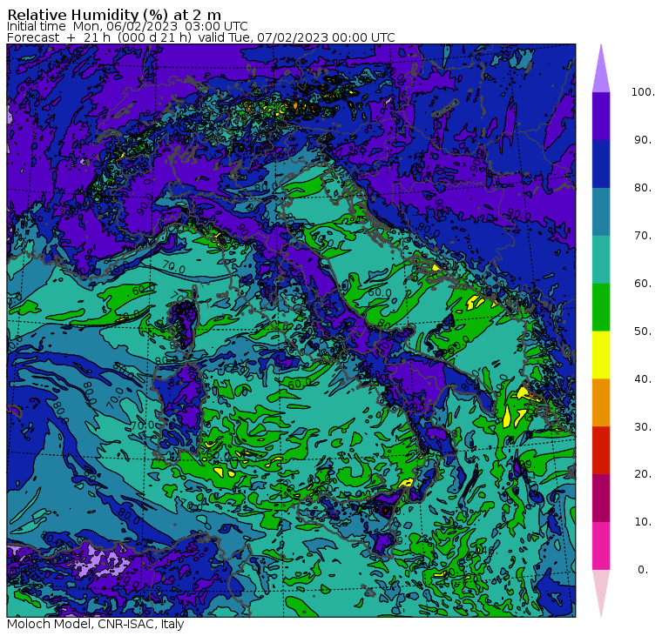Click the '20.' colorbar label

[x=643, y=474]
